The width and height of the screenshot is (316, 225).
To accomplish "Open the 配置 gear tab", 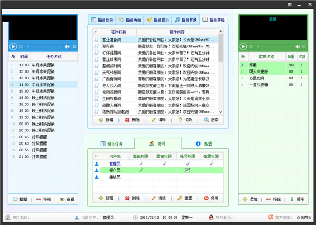I will click(x=204, y=144).
